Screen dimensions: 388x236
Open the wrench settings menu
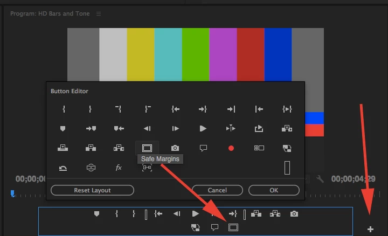point(320,178)
